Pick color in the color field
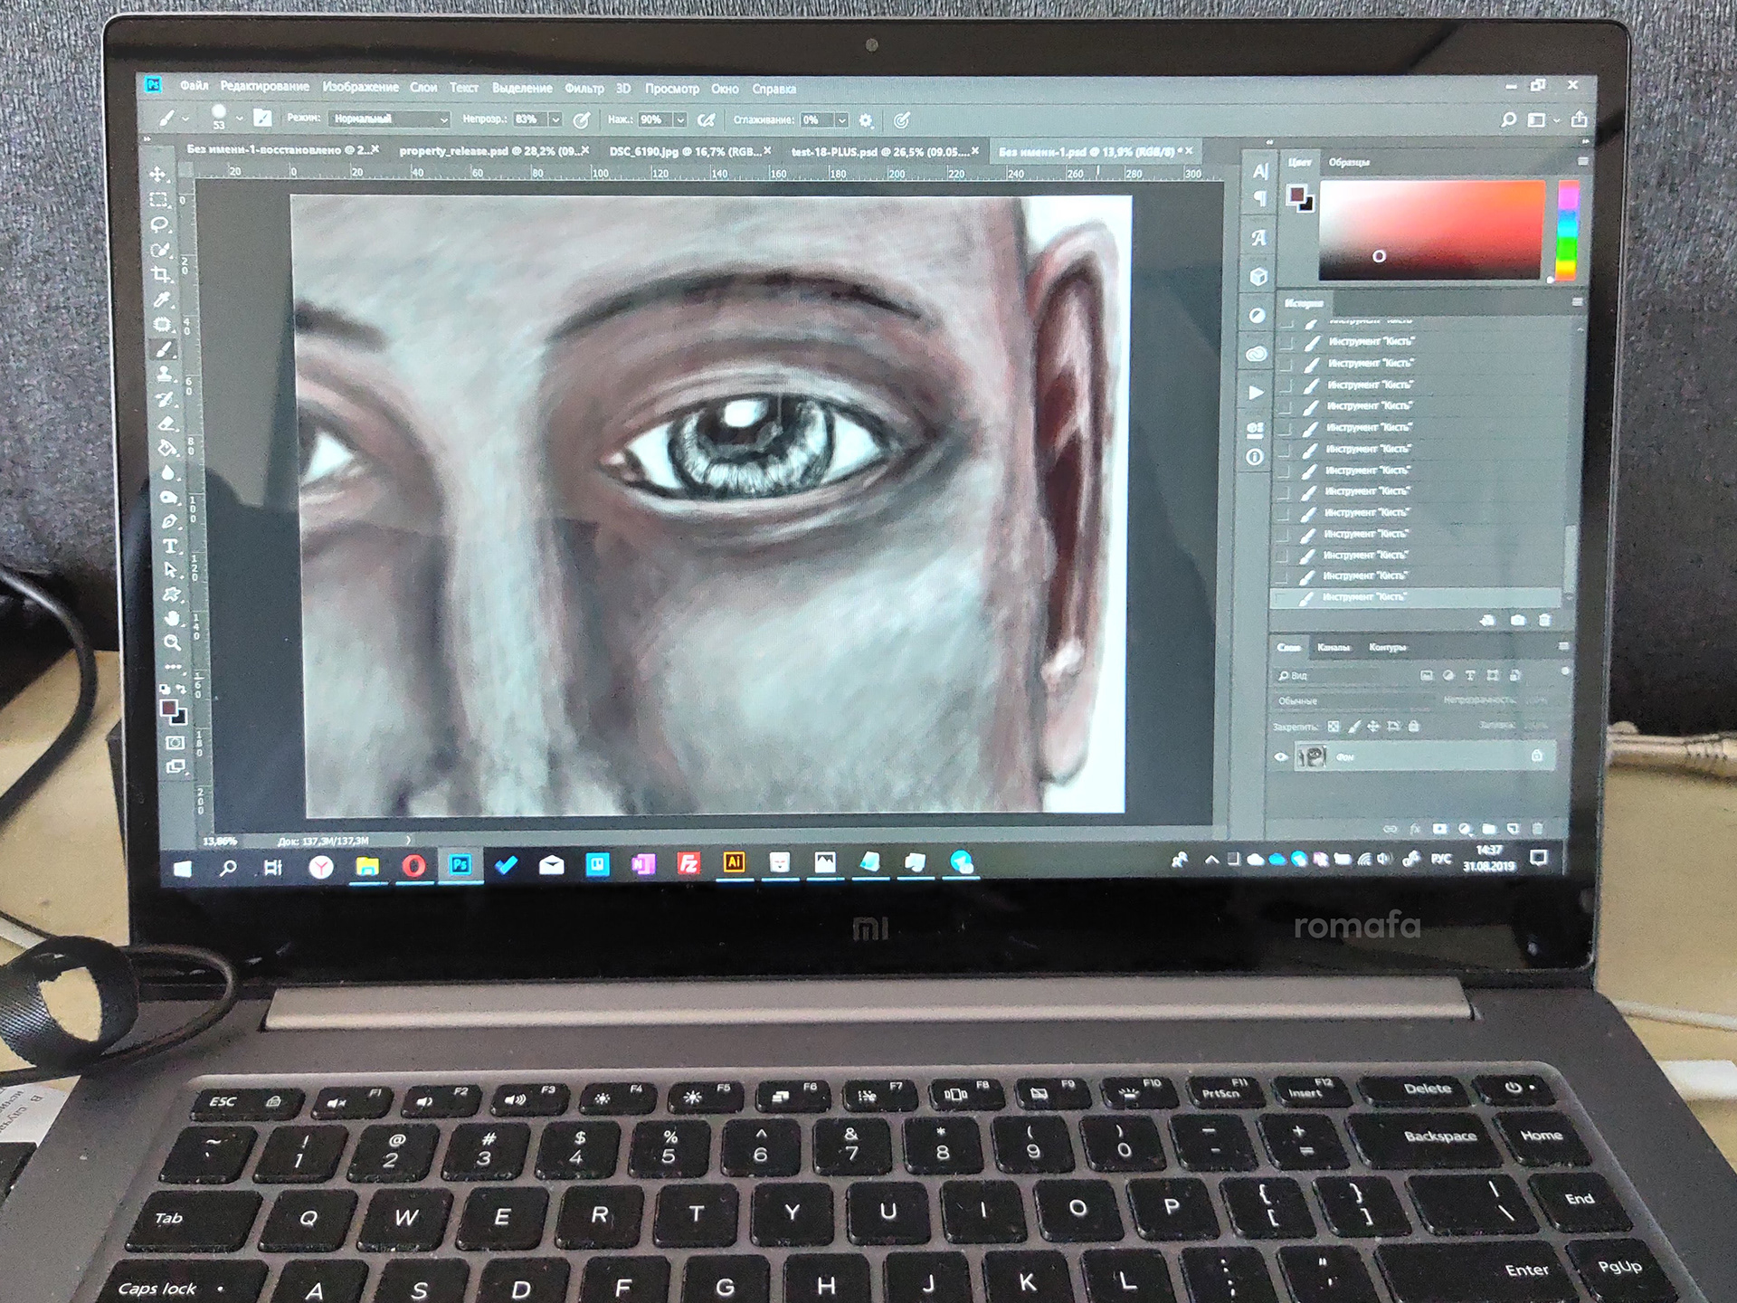This screenshot has height=1303, width=1737. pyautogui.click(x=1431, y=231)
